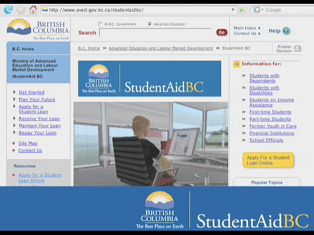
Task: Open the Maintain Your Loan link
Action: click(40, 126)
